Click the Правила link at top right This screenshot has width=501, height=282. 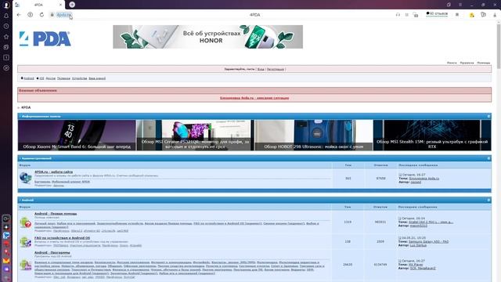pos(467,63)
